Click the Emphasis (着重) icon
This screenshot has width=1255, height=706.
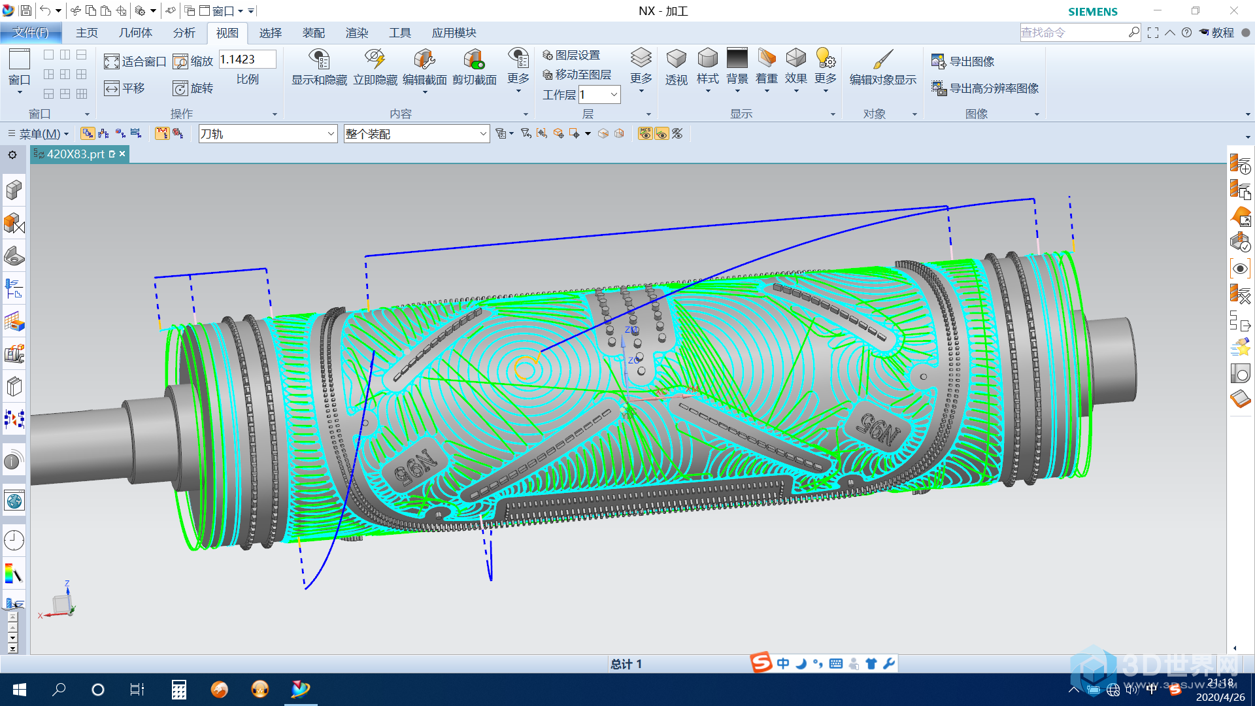tap(766, 58)
